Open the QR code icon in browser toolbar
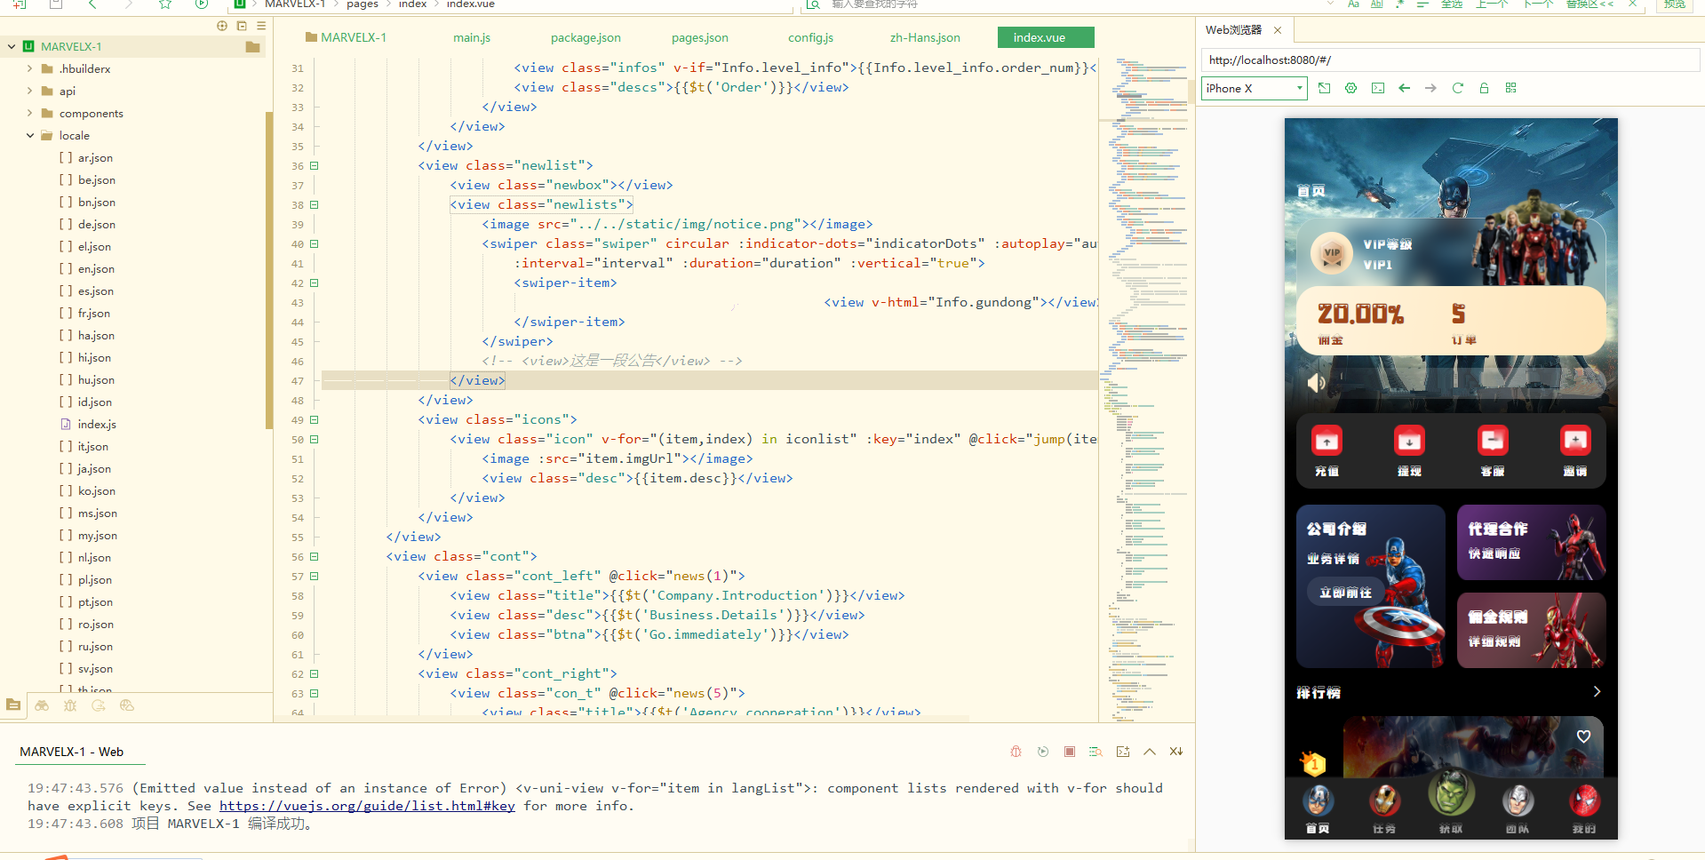 (x=1510, y=88)
